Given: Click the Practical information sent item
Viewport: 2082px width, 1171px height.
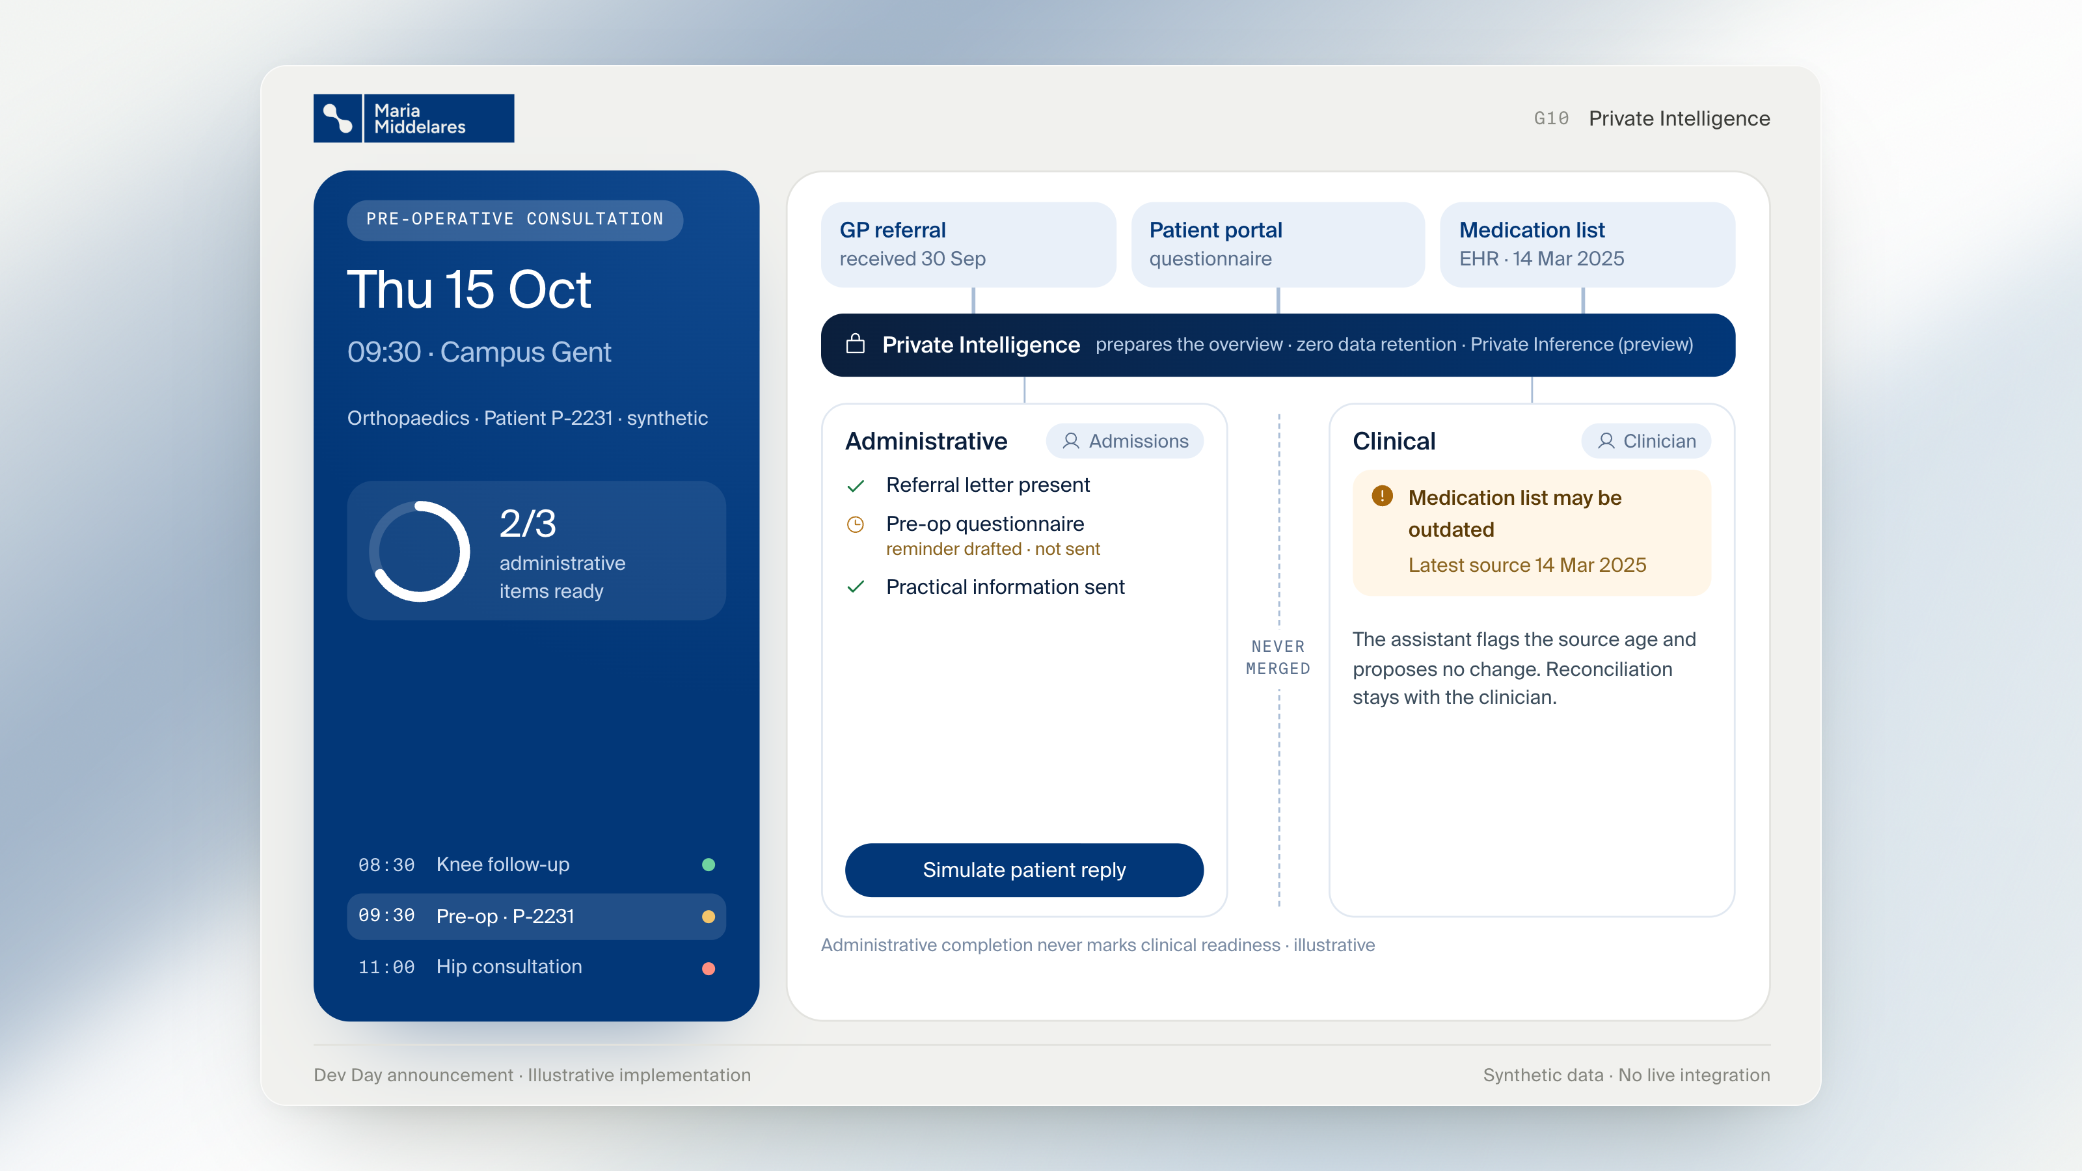Looking at the screenshot, I should tap(1005, 587).
